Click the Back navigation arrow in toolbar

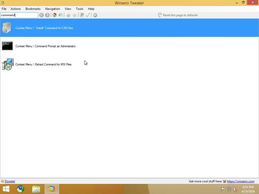pos(41,15)
